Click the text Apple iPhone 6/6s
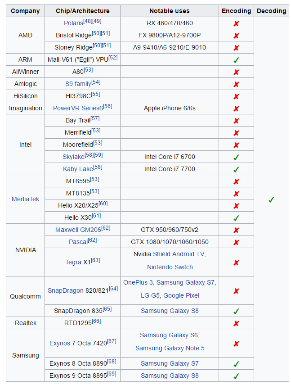Screen dimensions: 291x385 170,108
